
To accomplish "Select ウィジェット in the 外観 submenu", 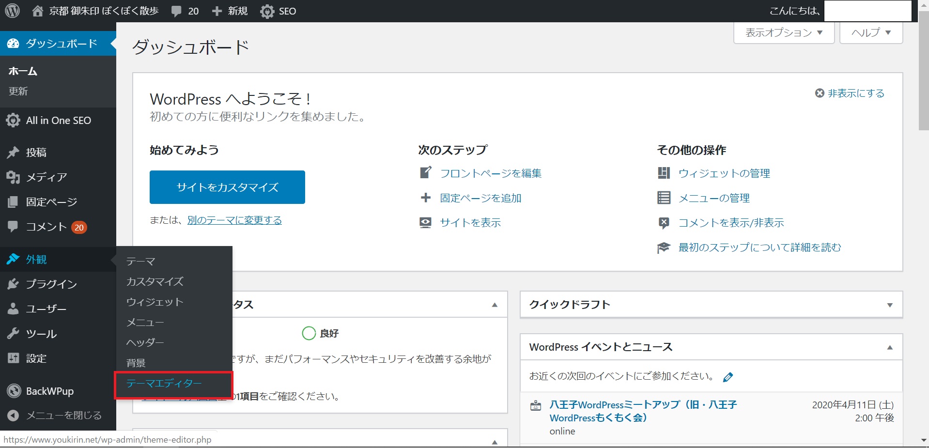I will pyautogui.click(x=155, y=302).
